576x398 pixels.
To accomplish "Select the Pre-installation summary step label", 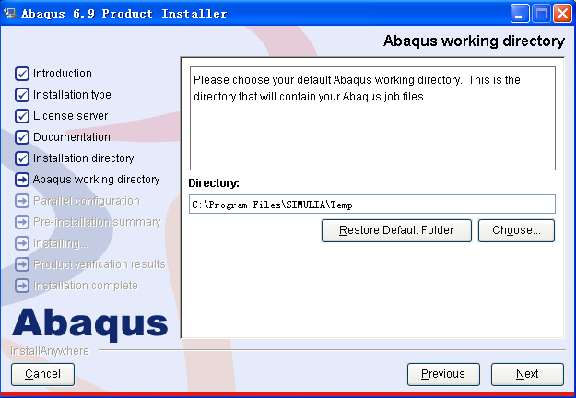I will [97, 222].
